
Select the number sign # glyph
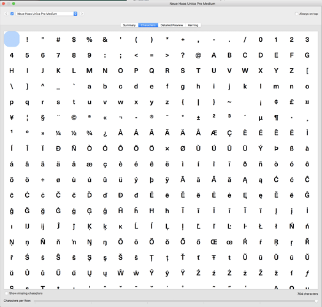[x=58, y=39]
